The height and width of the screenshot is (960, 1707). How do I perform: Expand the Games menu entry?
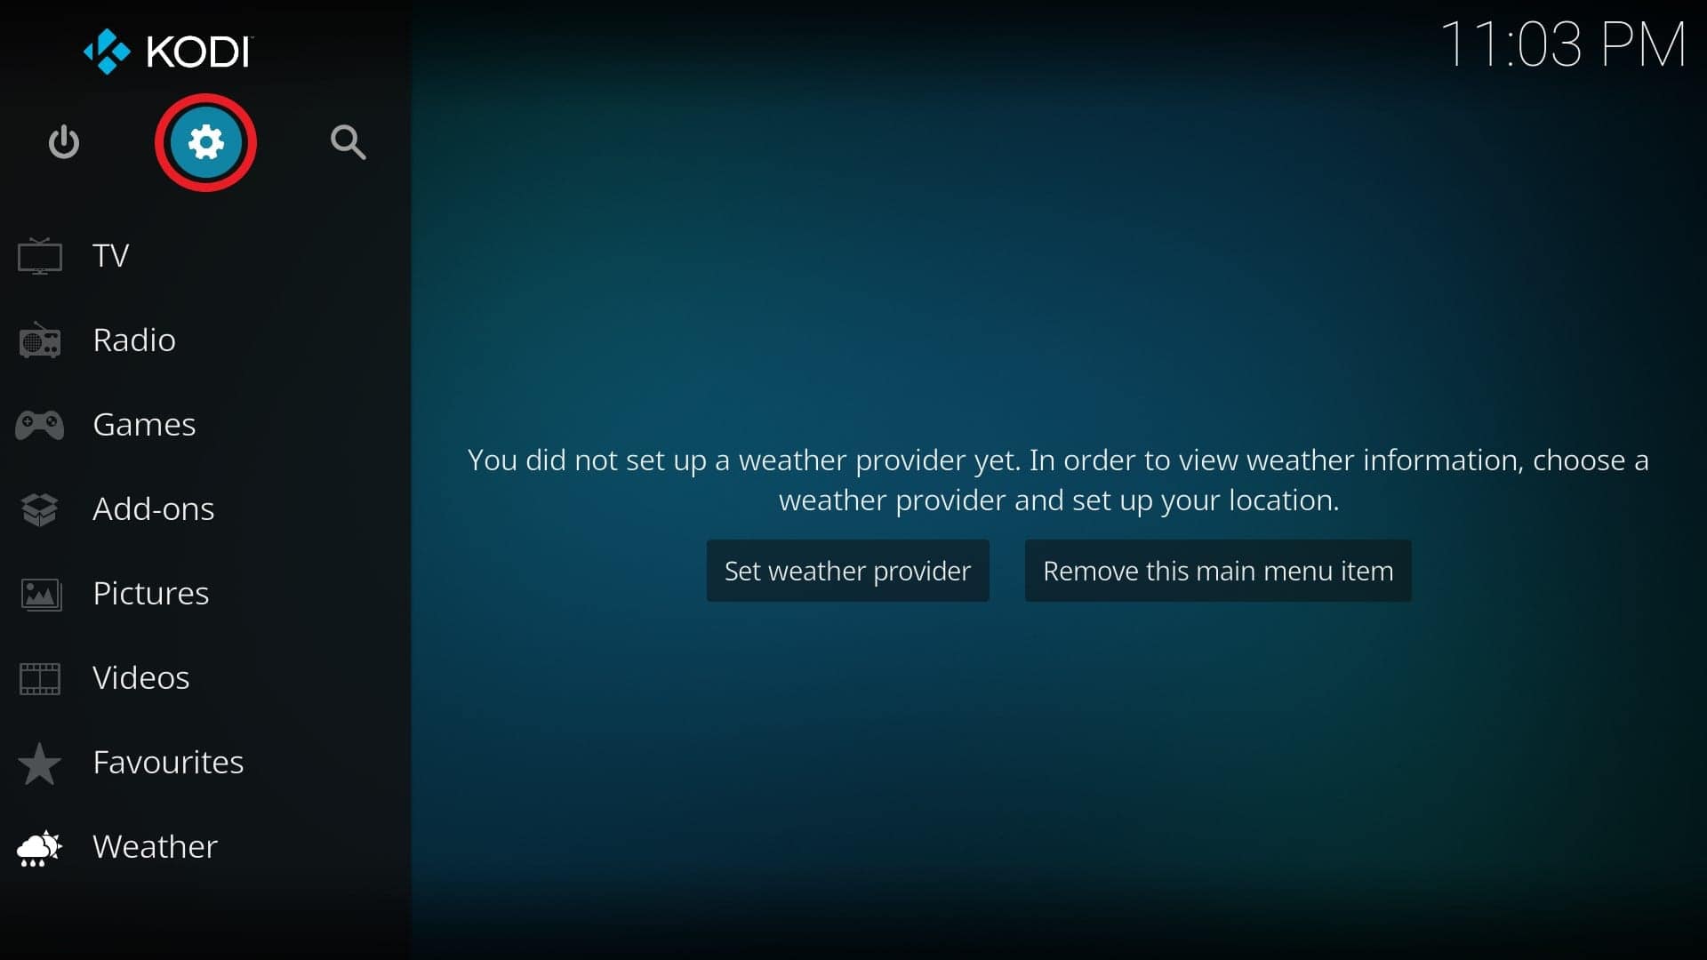(x=143, y=423)
